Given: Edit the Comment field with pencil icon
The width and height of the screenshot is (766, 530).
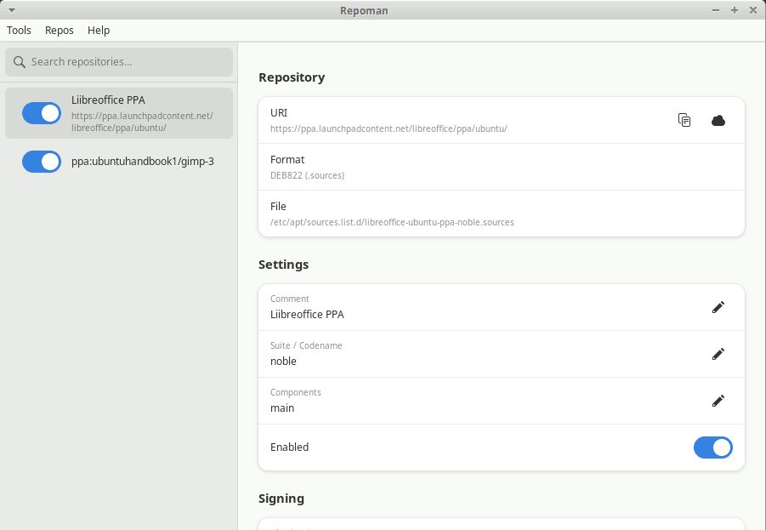Looking at the screenshot, I should point(718,307).
